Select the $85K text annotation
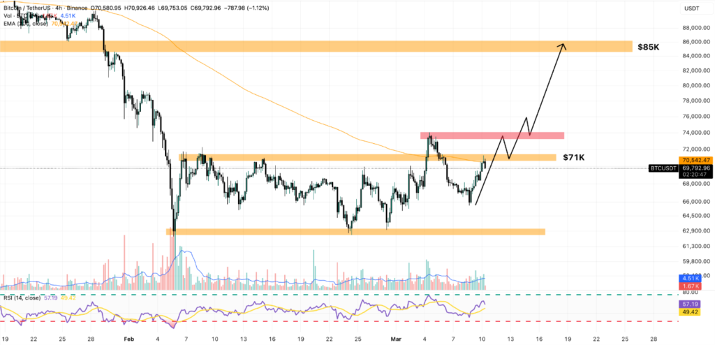 click(x=649, y=47)
